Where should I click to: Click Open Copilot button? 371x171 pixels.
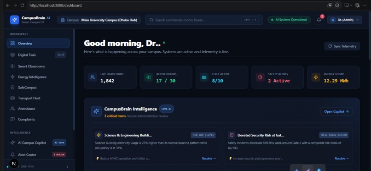336,111
